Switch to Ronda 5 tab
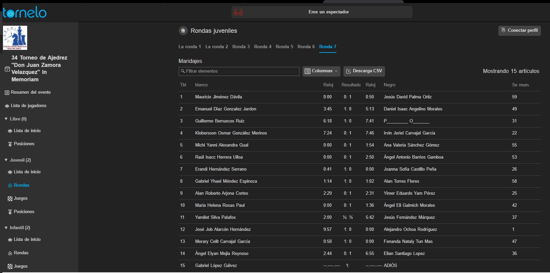This screenshot has width=550, height=273. (284, 47)
